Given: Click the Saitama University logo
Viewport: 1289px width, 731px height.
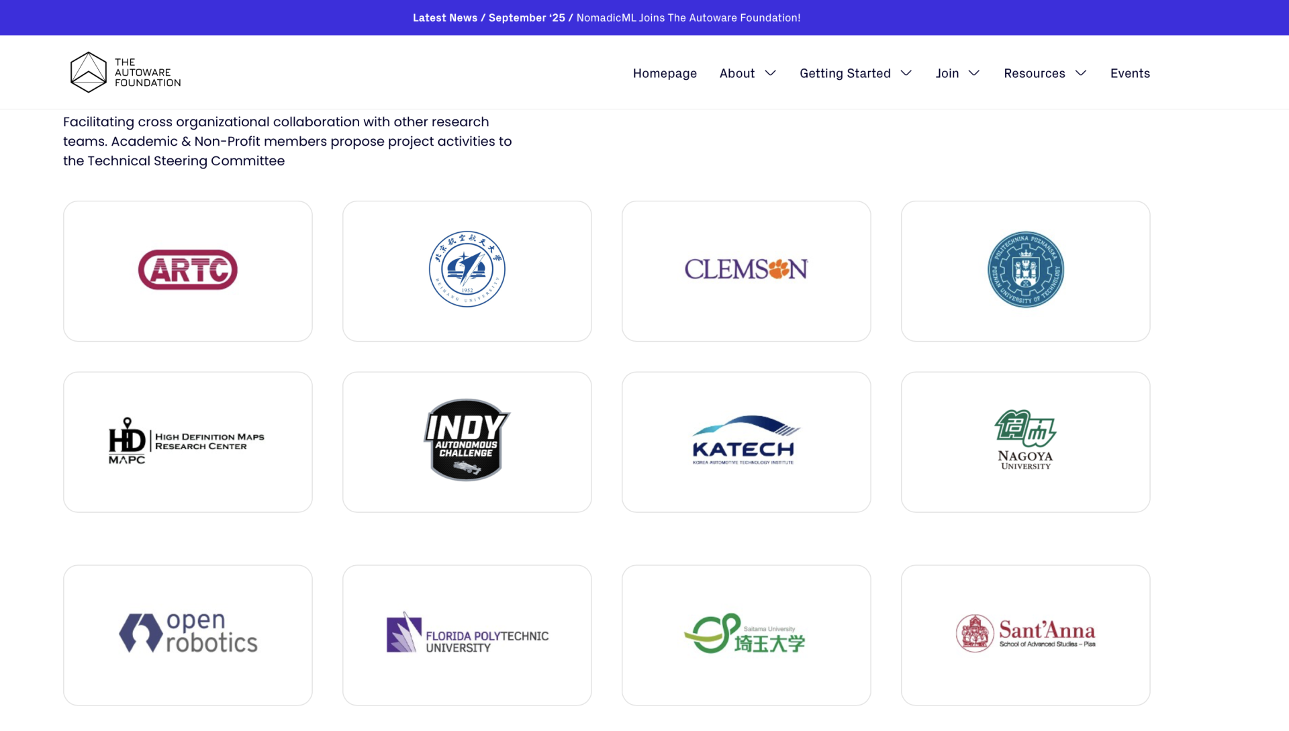Looking at the screenshot, I should [746, 634].
